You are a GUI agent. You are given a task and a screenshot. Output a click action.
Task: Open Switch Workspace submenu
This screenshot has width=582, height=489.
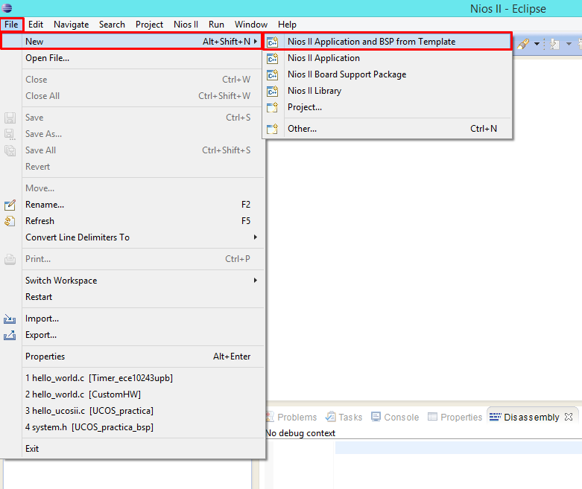[x=132, y=281]
